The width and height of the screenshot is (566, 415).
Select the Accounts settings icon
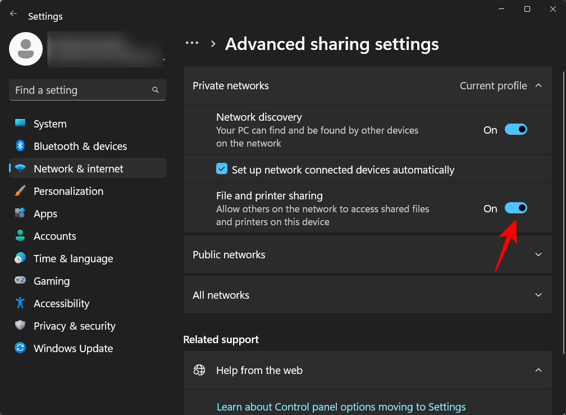(x=20, y=236)
